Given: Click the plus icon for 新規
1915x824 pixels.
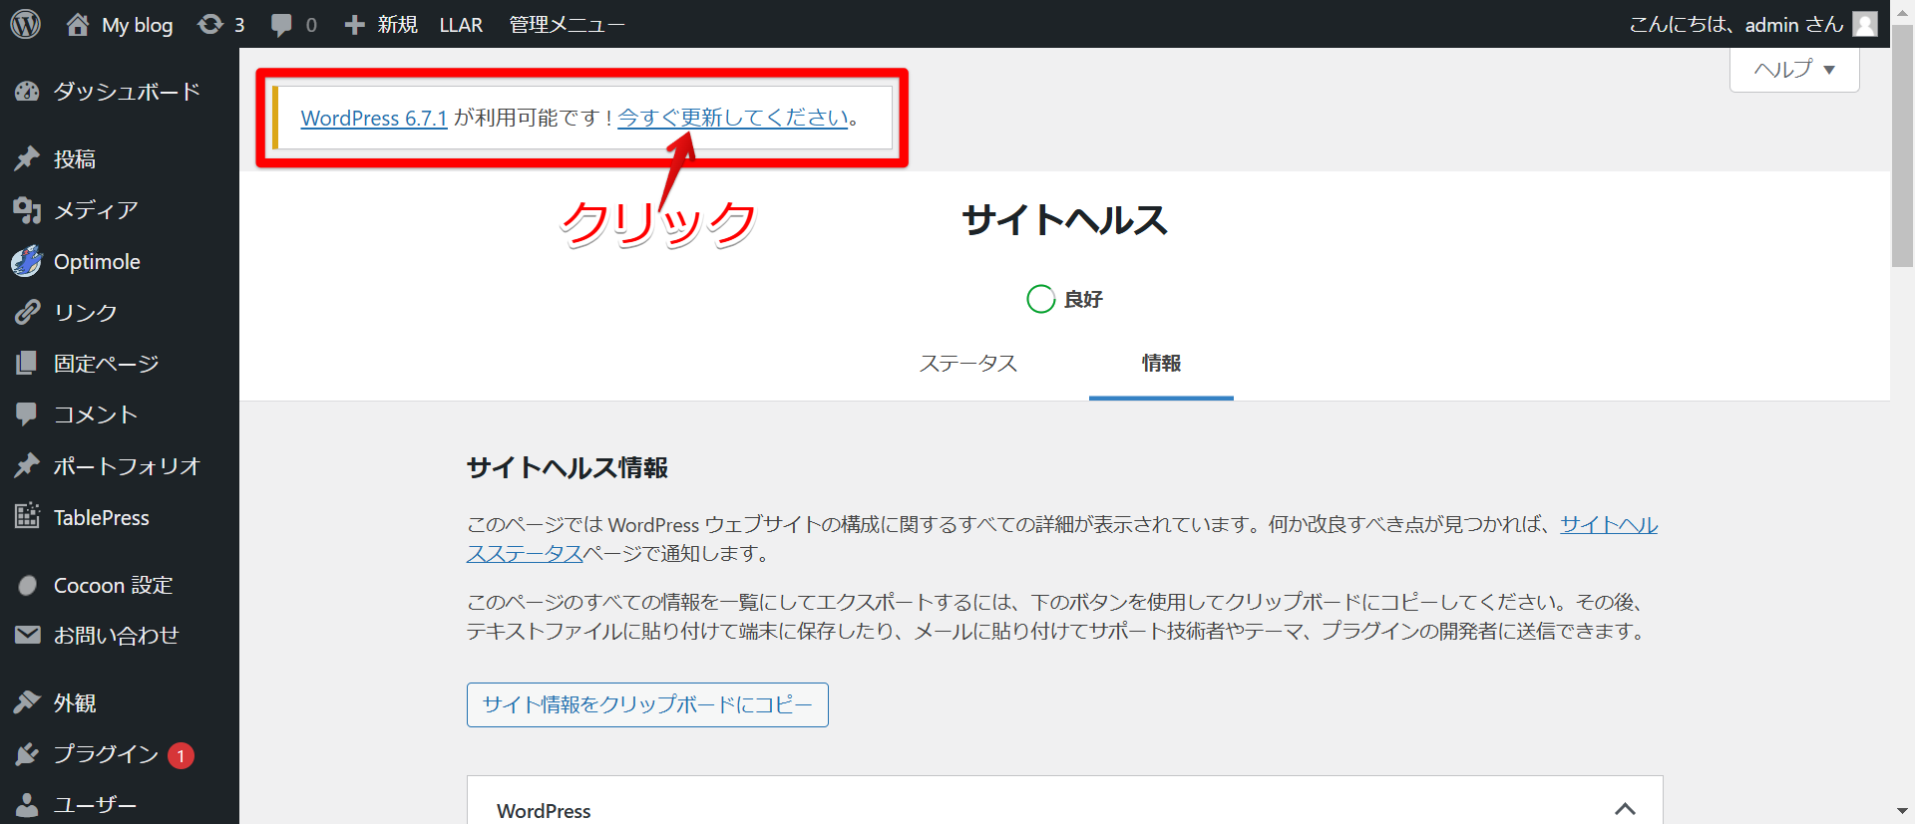Looking at the screenshot, I should tap(354, 24).
